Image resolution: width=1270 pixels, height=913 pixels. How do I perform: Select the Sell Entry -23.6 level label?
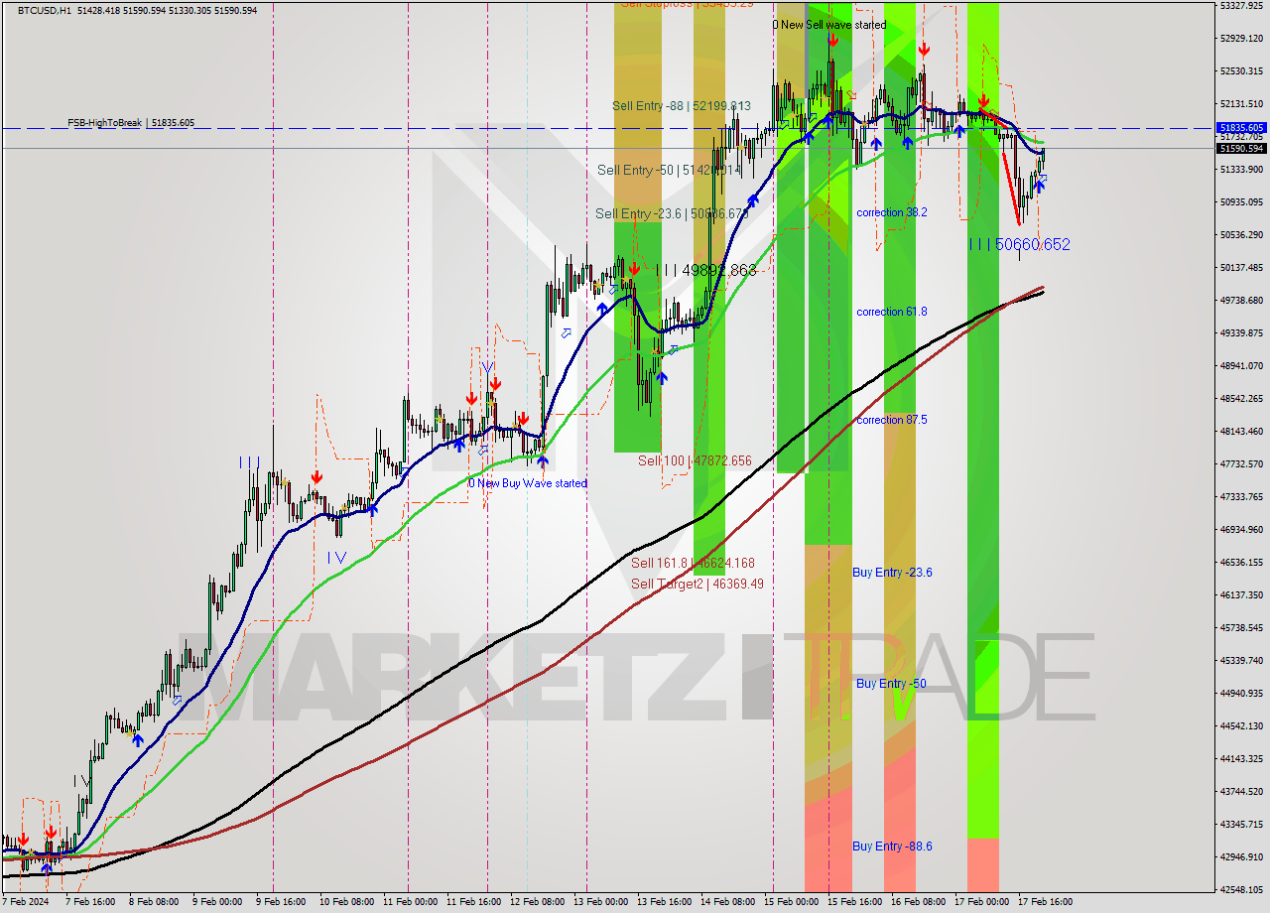(x=672, y=213)
